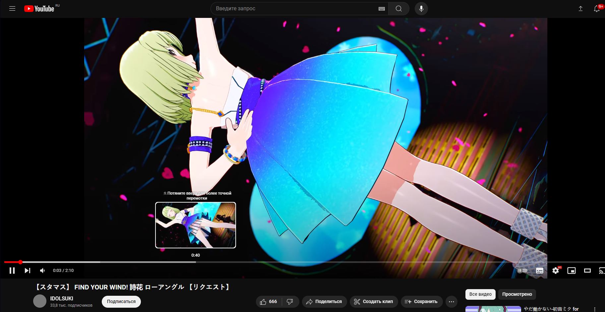Click the '33,8 тыс. подписчиков' subscriber count
This screenshot has height=312, width=605.
click(x=71, y=305)
